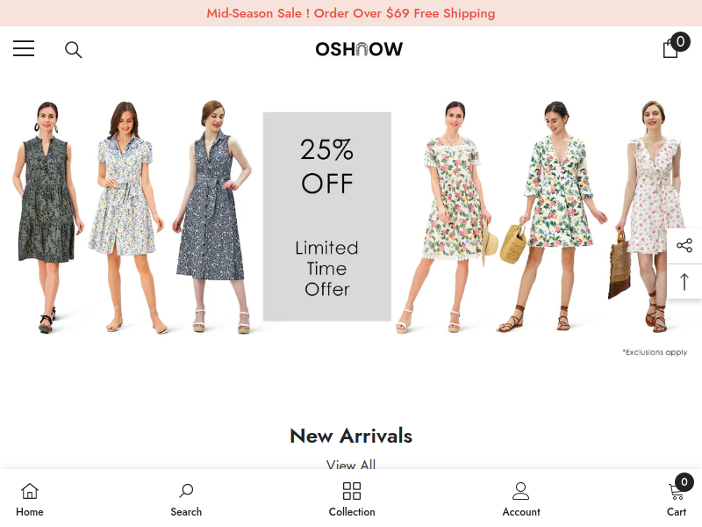Select the V-neck floral dress with straw bag
This screenshot has height=527, width=702.
[555, 217]
